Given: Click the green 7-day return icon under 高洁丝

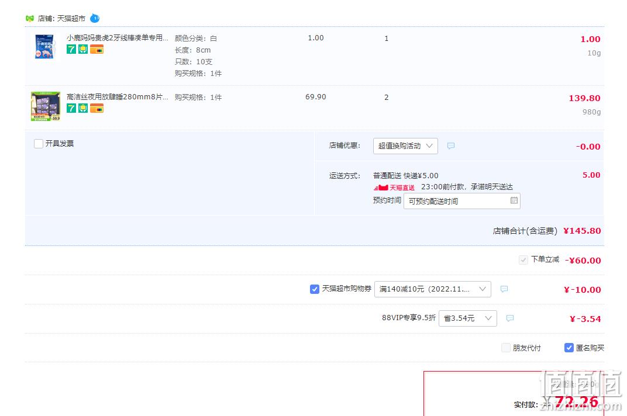Looking at the screenshot, I should [71, 108].
